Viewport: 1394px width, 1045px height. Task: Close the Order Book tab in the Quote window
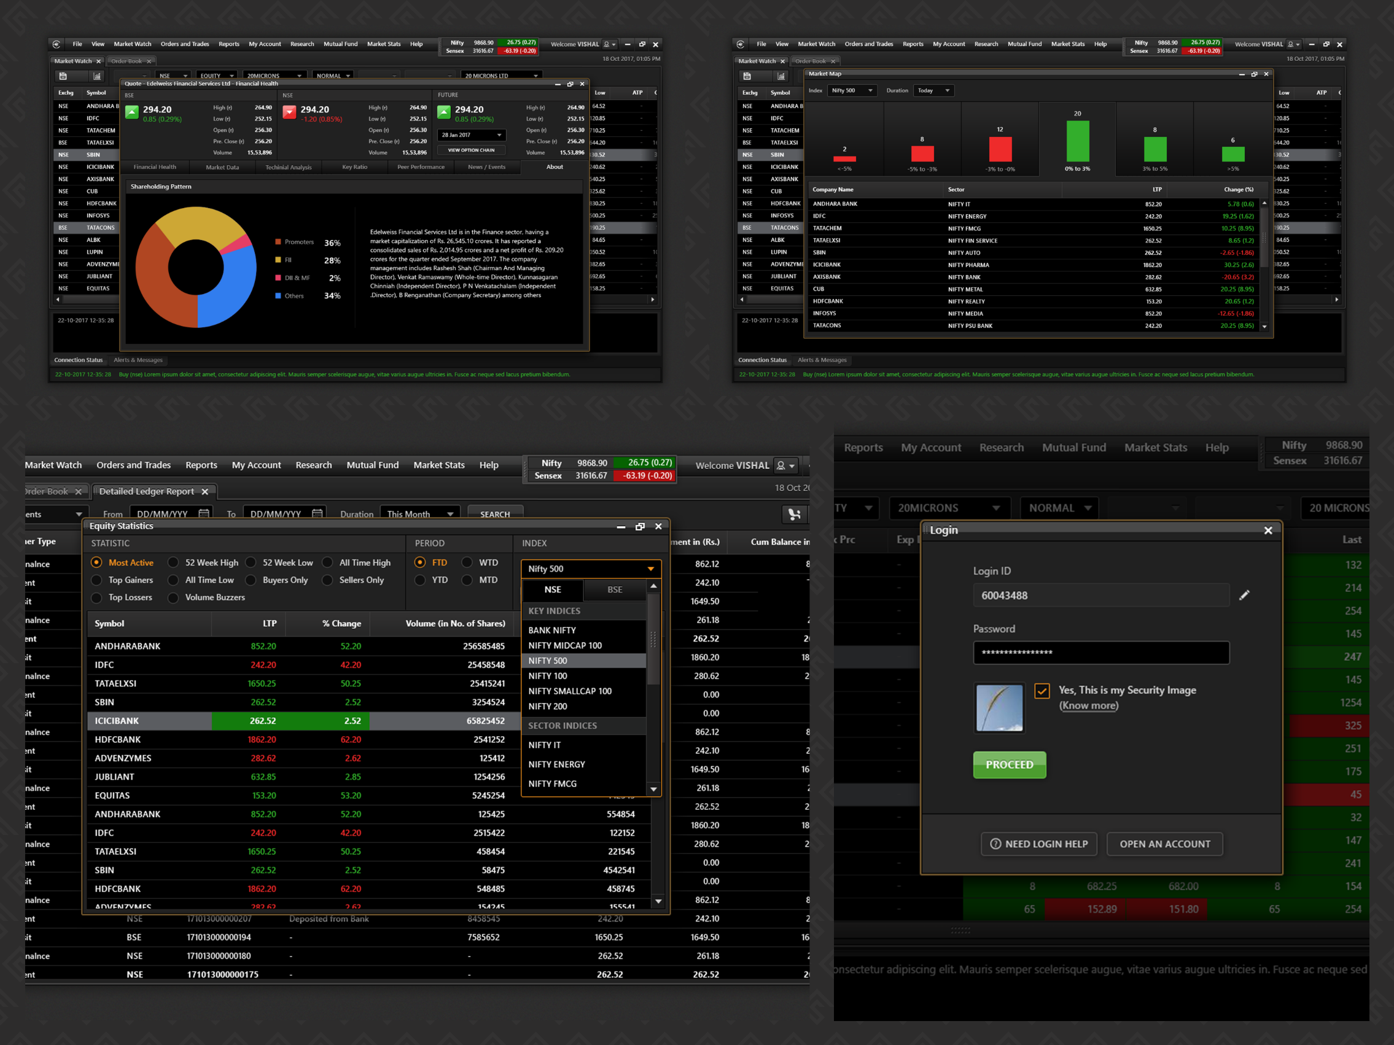click(x=149, y=61)
